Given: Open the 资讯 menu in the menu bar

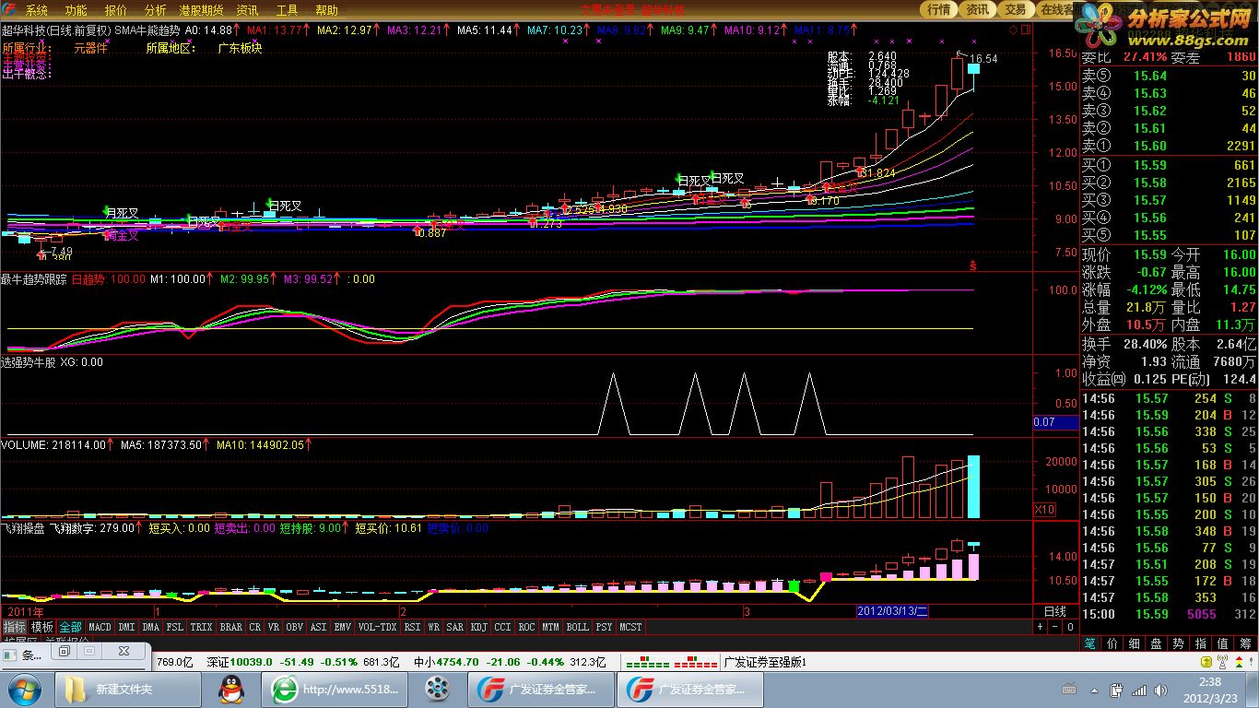Looking at the screenshot, I should [x=247, y=10].
